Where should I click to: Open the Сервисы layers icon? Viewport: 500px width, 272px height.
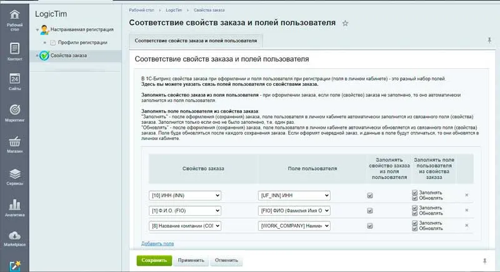click(14, 176)
